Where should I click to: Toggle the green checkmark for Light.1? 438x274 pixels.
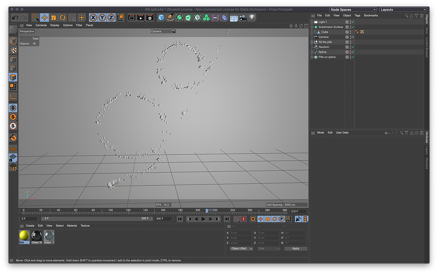(x=353, y=22)
